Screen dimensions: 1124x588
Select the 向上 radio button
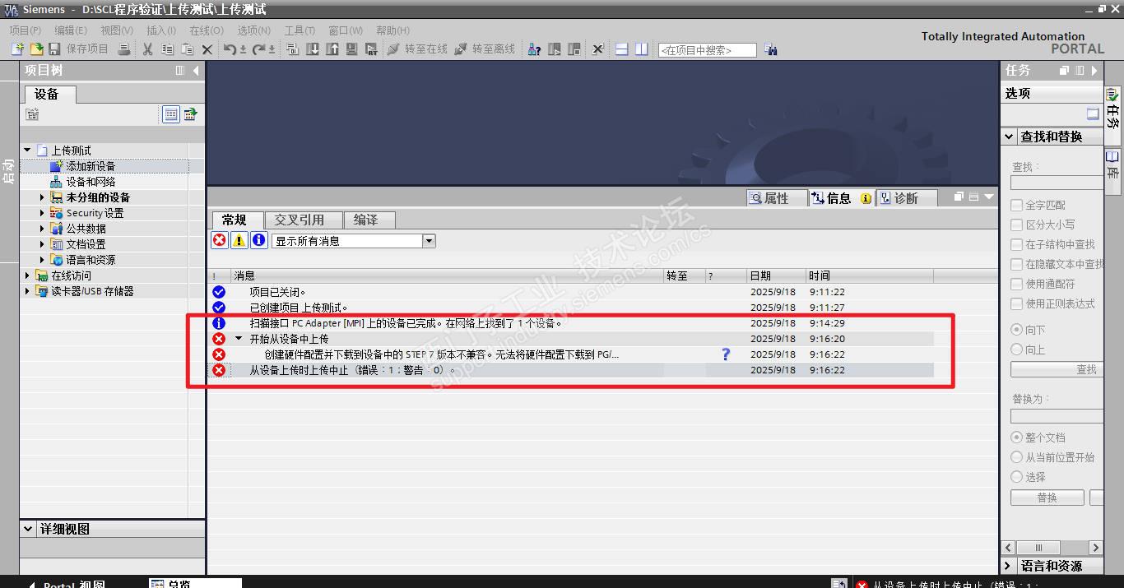pos(1017,350)
